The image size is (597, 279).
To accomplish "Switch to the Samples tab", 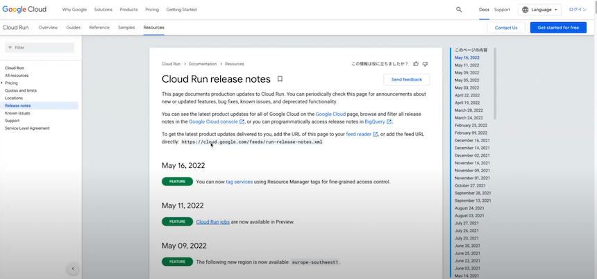I will (x=126, y=27).
